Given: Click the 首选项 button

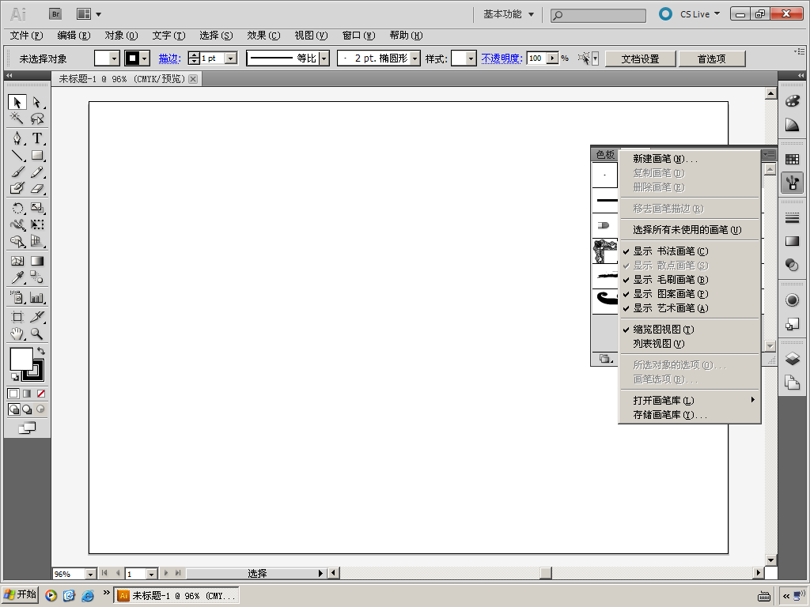Looking at the screenshot, I should point(710,58).
